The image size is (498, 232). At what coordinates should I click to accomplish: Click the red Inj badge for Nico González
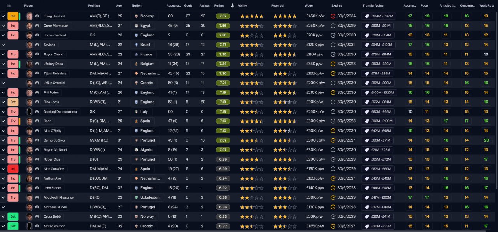click(13, 169)
